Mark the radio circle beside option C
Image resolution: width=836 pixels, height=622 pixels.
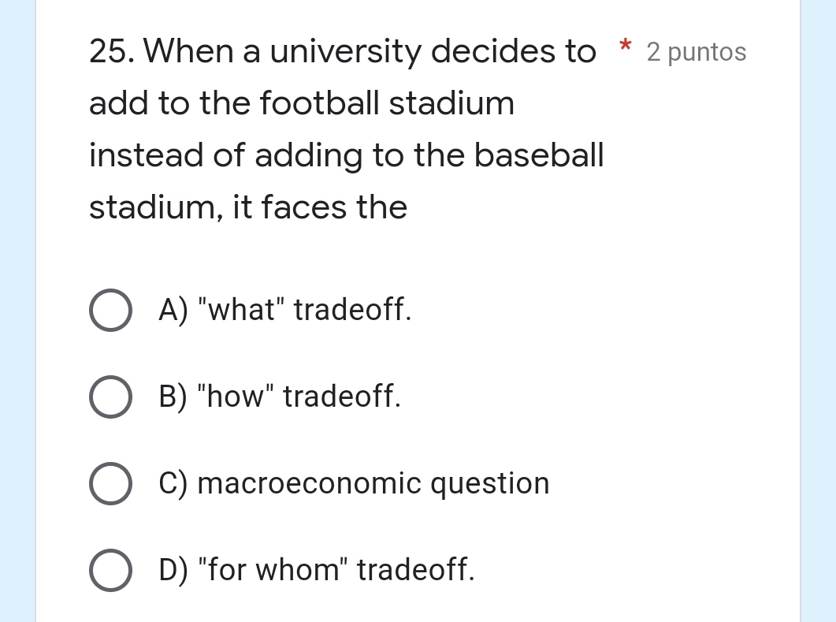tap(110, 483)
